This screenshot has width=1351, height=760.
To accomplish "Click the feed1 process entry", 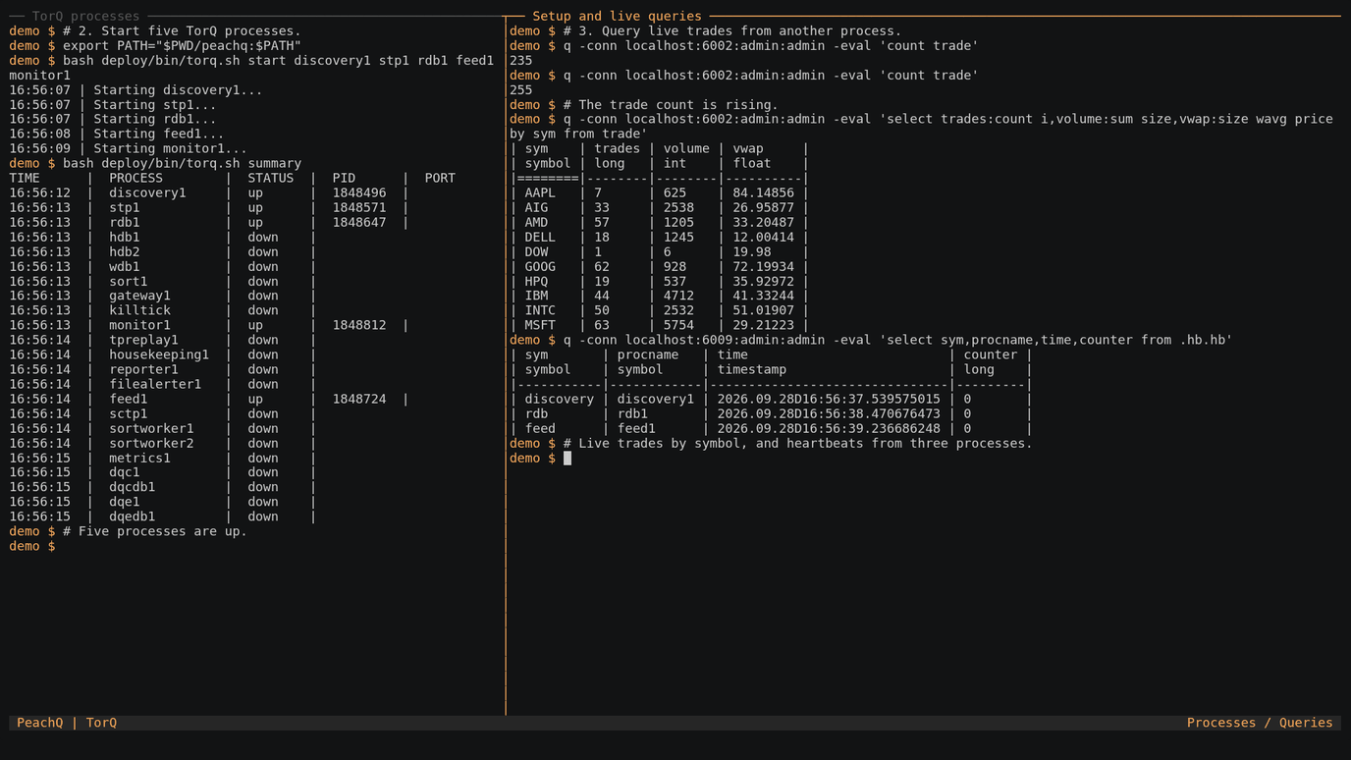I will pos(129,399).
